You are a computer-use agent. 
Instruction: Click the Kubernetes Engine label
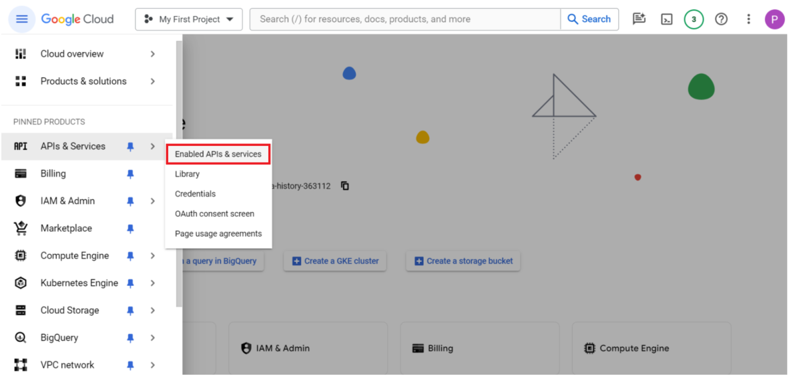pyautogui.click(x=79, y=283)
